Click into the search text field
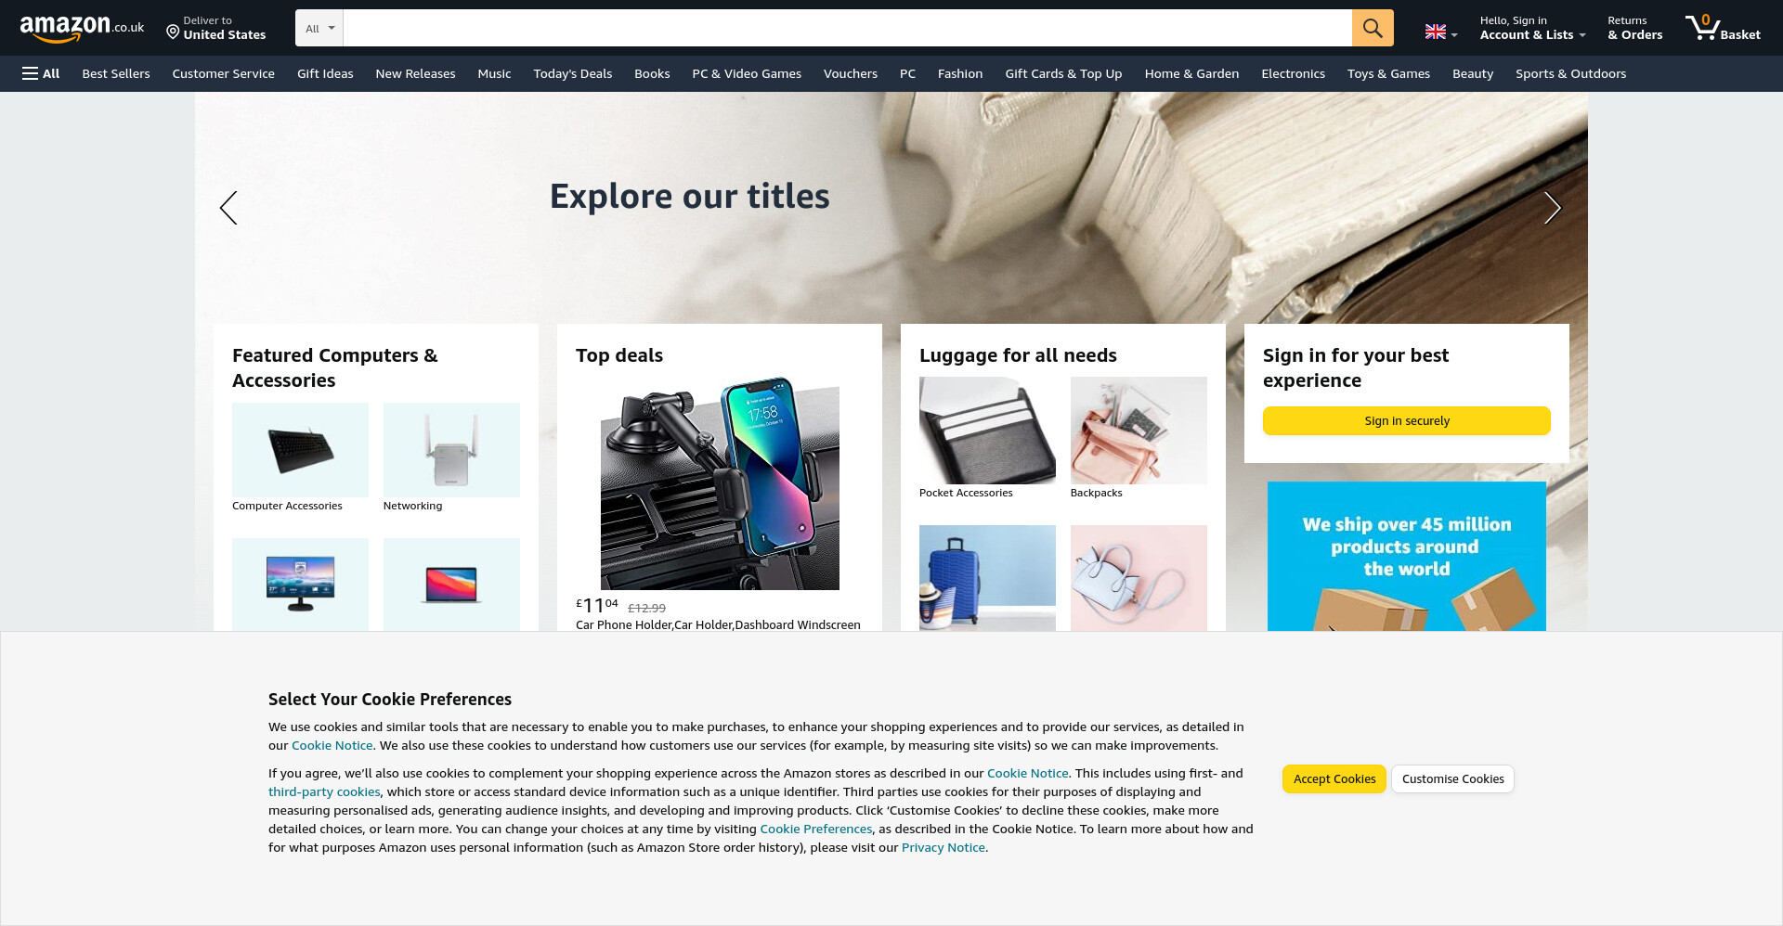The image size is (1783, 926). [x=847, y=28]
